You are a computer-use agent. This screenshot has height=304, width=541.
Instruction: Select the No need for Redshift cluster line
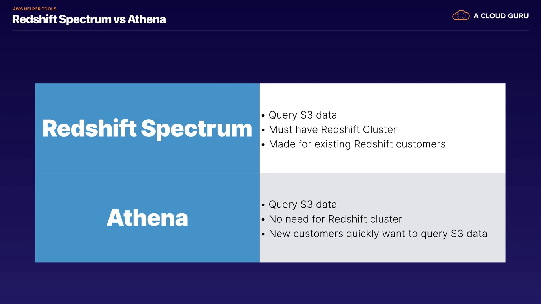tap(335, 219)
